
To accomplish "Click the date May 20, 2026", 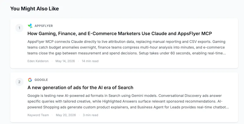I will point(66,115).
